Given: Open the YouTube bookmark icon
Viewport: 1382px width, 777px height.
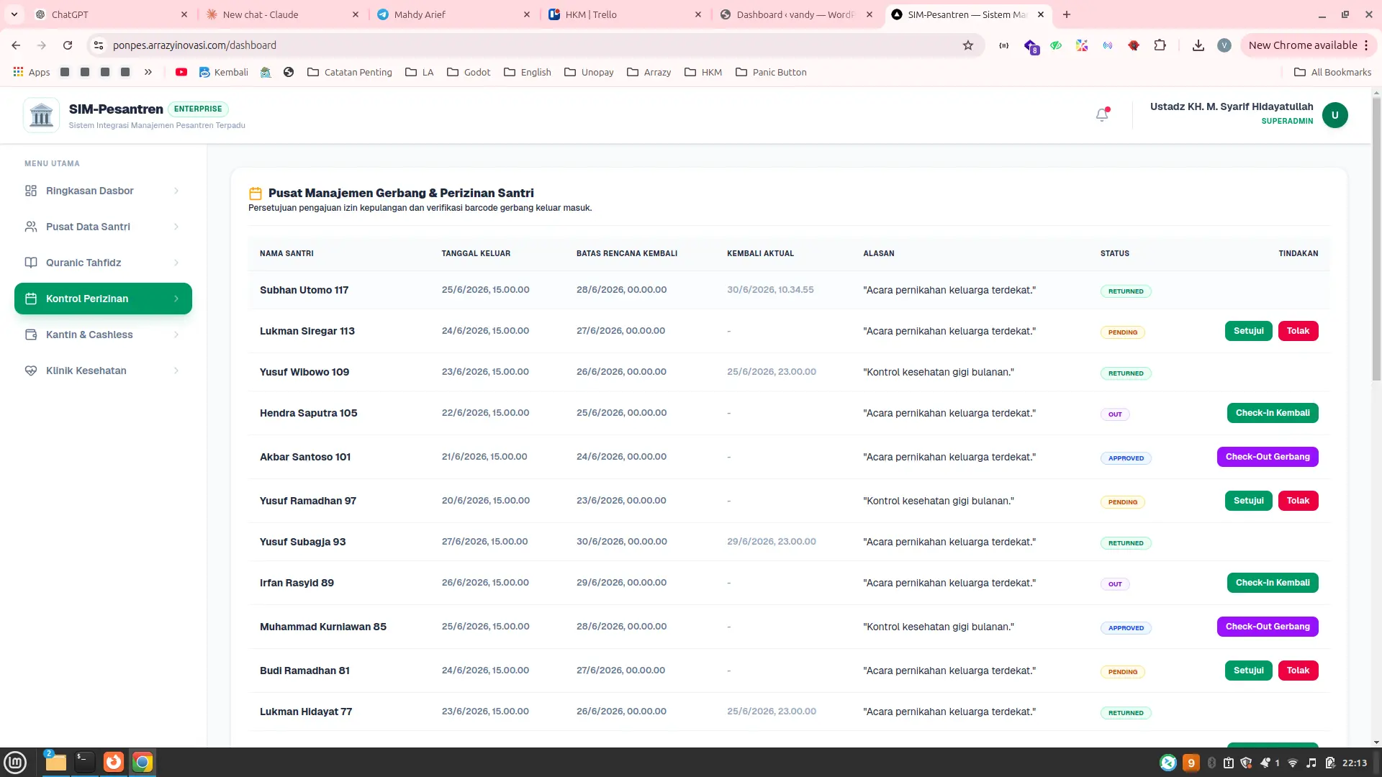Looking at the screenshot, I should pyautogui.click(x=181, y=72).
